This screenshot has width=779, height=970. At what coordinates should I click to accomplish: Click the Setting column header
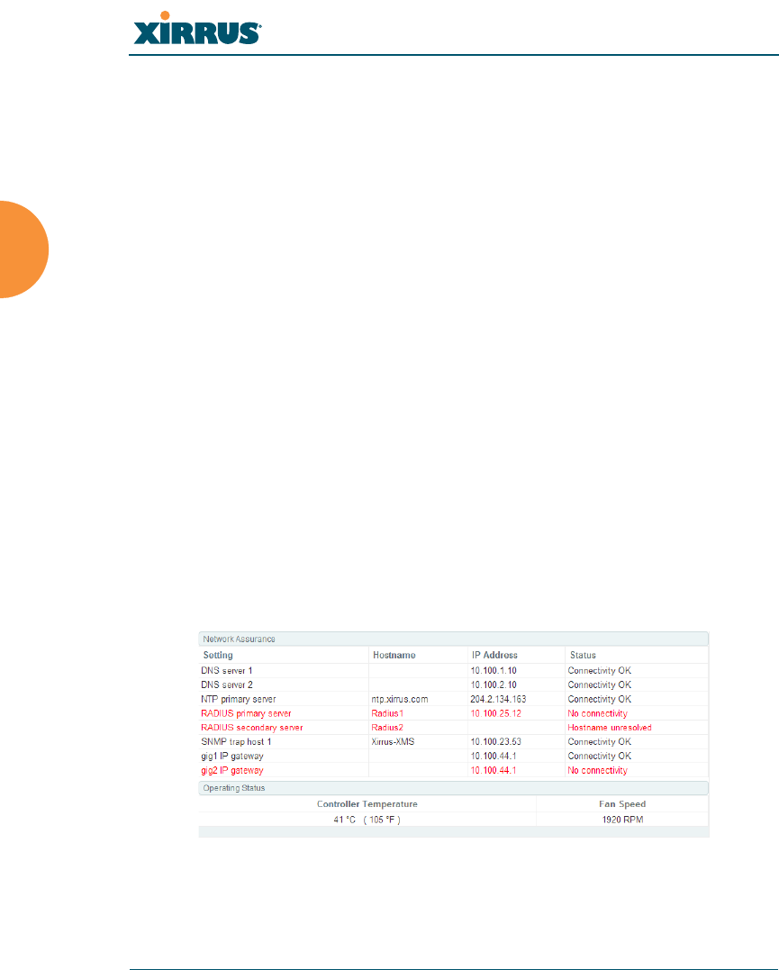click(219, 655)
